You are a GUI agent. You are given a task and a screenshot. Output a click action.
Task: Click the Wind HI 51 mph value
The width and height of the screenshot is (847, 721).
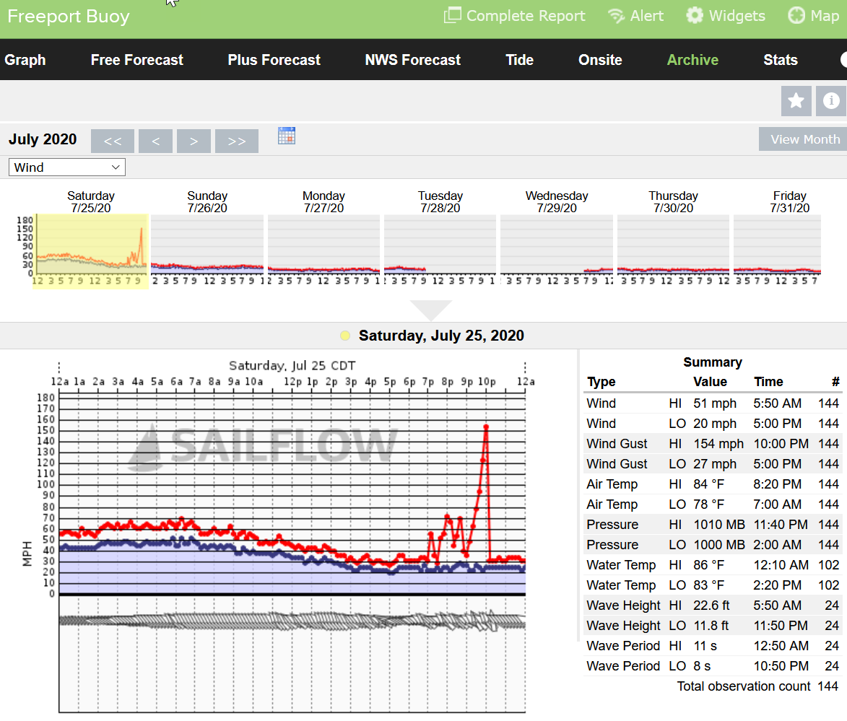click(715, 403)
